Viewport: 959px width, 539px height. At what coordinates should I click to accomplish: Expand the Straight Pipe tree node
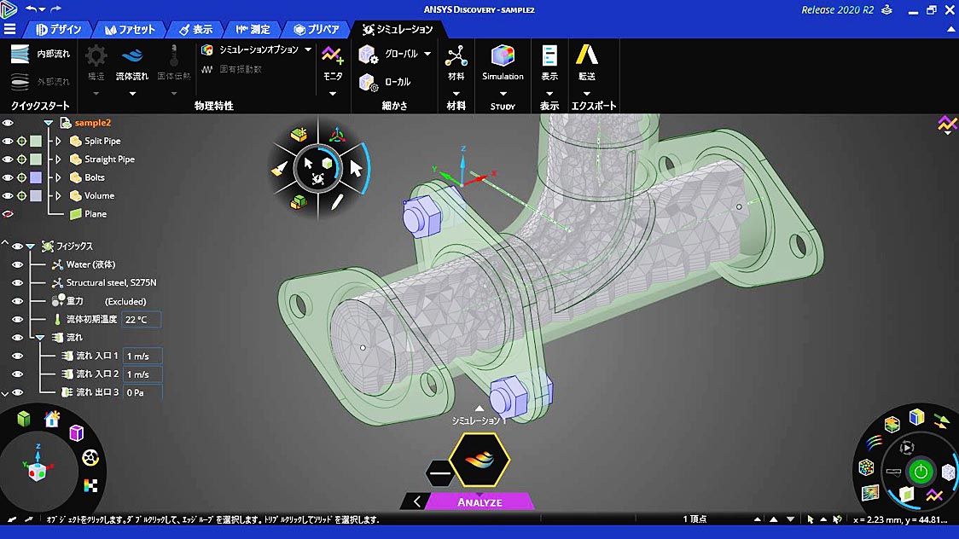click(58, 159)
